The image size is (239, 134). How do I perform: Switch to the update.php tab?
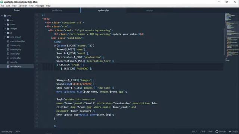coord(103,10)
